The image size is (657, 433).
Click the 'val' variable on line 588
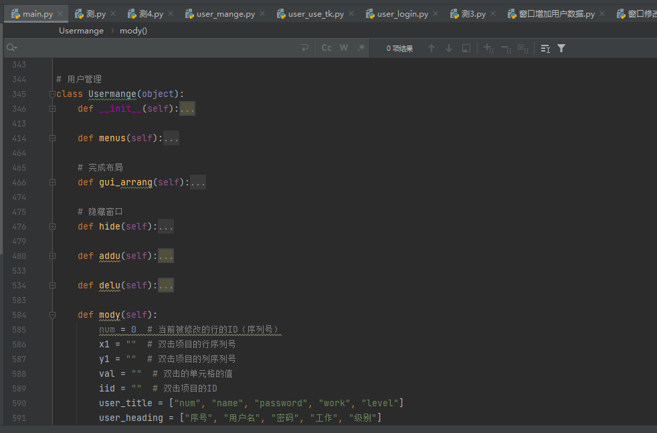click(x=107, y=374)
